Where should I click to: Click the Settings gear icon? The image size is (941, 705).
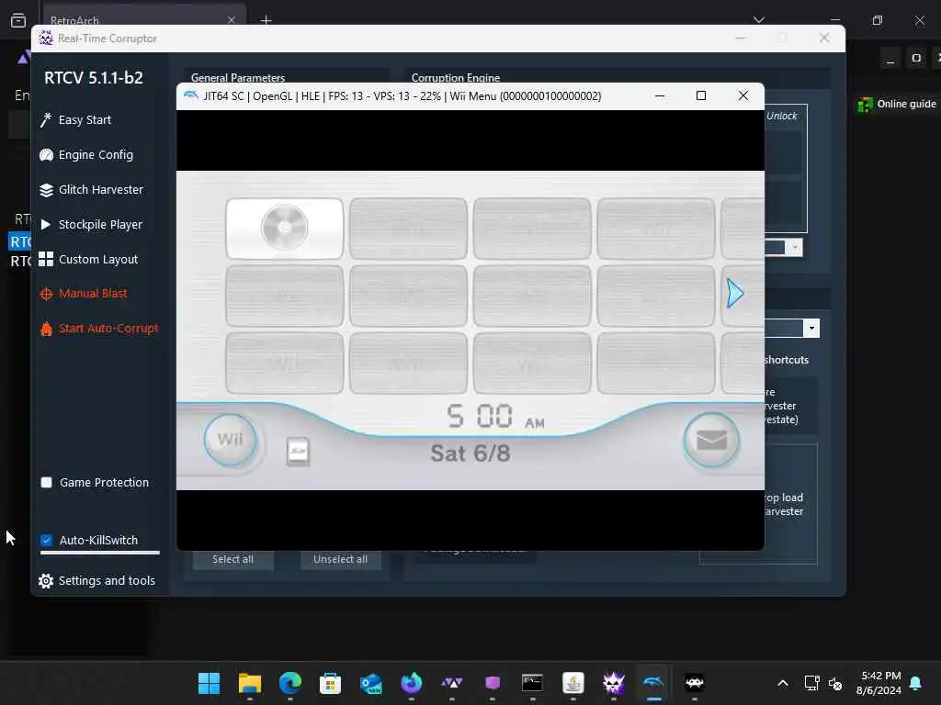46,581
